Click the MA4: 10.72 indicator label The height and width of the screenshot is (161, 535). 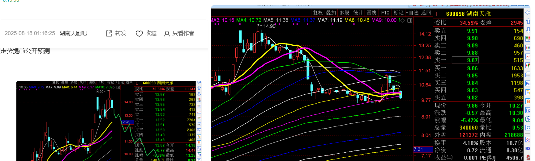tap(249, 20)
